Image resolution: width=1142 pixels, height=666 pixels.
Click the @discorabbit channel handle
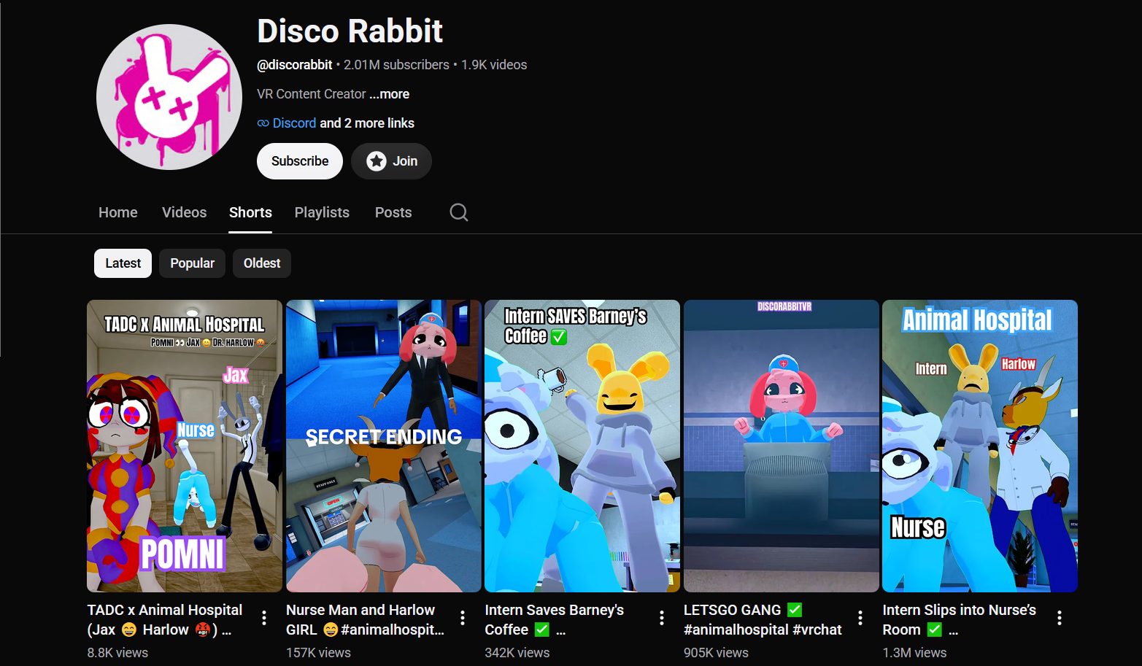(295, 65)
